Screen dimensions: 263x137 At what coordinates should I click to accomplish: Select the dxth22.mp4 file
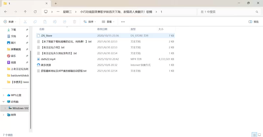[48, 59]
